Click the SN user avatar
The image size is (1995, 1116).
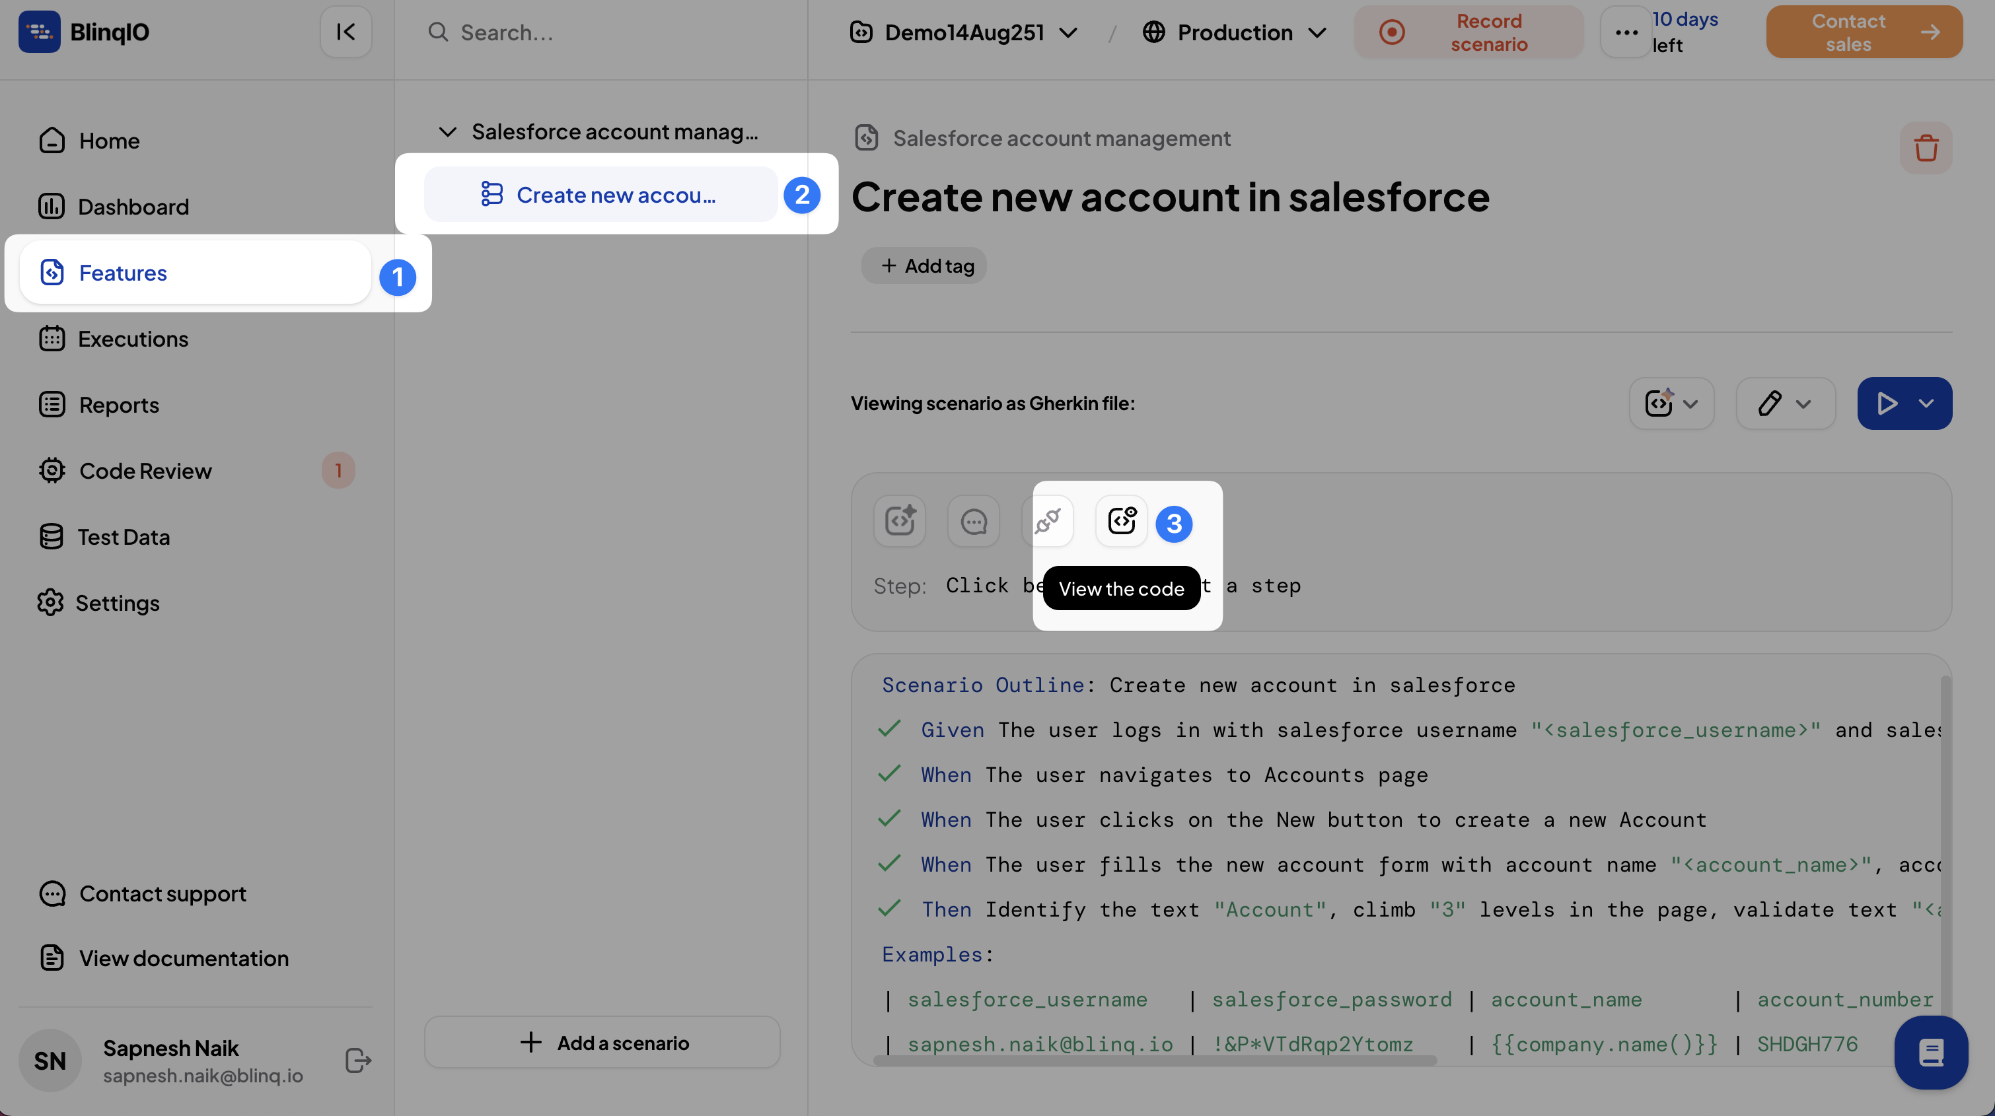(50, 1061)
